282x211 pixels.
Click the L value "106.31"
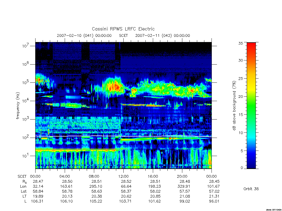click(37, 201)
